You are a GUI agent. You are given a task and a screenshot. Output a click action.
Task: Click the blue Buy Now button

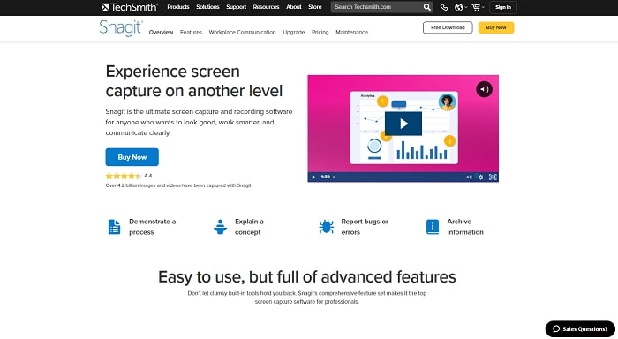tap(132, 157)
